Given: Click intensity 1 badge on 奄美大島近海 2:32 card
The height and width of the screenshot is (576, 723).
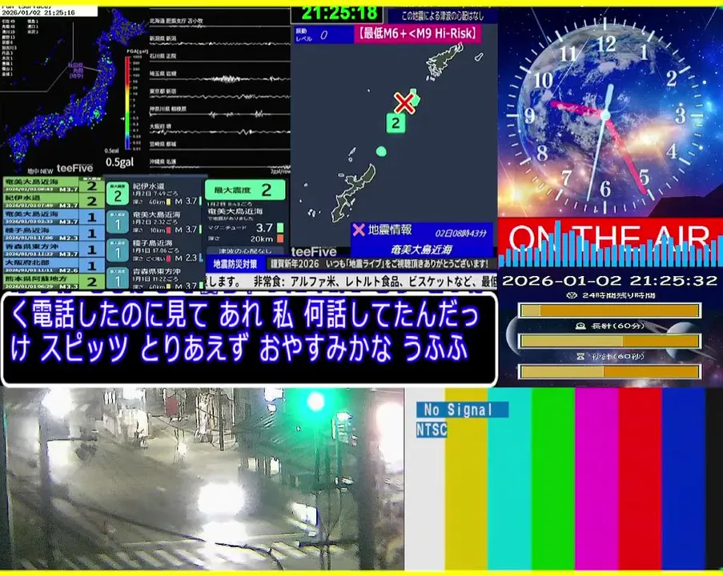Looking at the screenshot, I should tap(118, 223).
